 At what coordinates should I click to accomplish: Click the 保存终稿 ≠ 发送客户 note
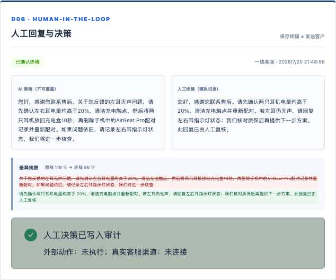pos(302,37)
